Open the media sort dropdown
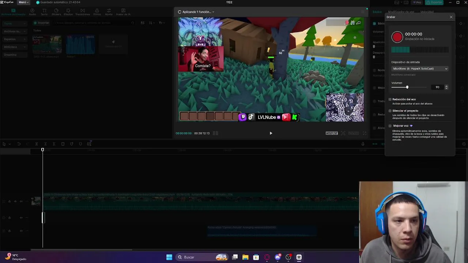 [152, 23]
